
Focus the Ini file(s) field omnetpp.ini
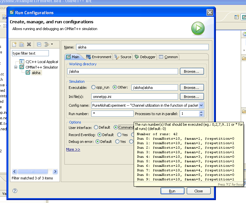pyautogui.click(x=134, y=96)
